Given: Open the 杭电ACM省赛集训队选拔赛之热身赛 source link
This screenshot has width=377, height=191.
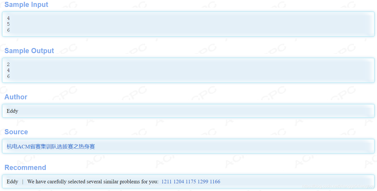Looking at the screenshot, I should [51, 147].
